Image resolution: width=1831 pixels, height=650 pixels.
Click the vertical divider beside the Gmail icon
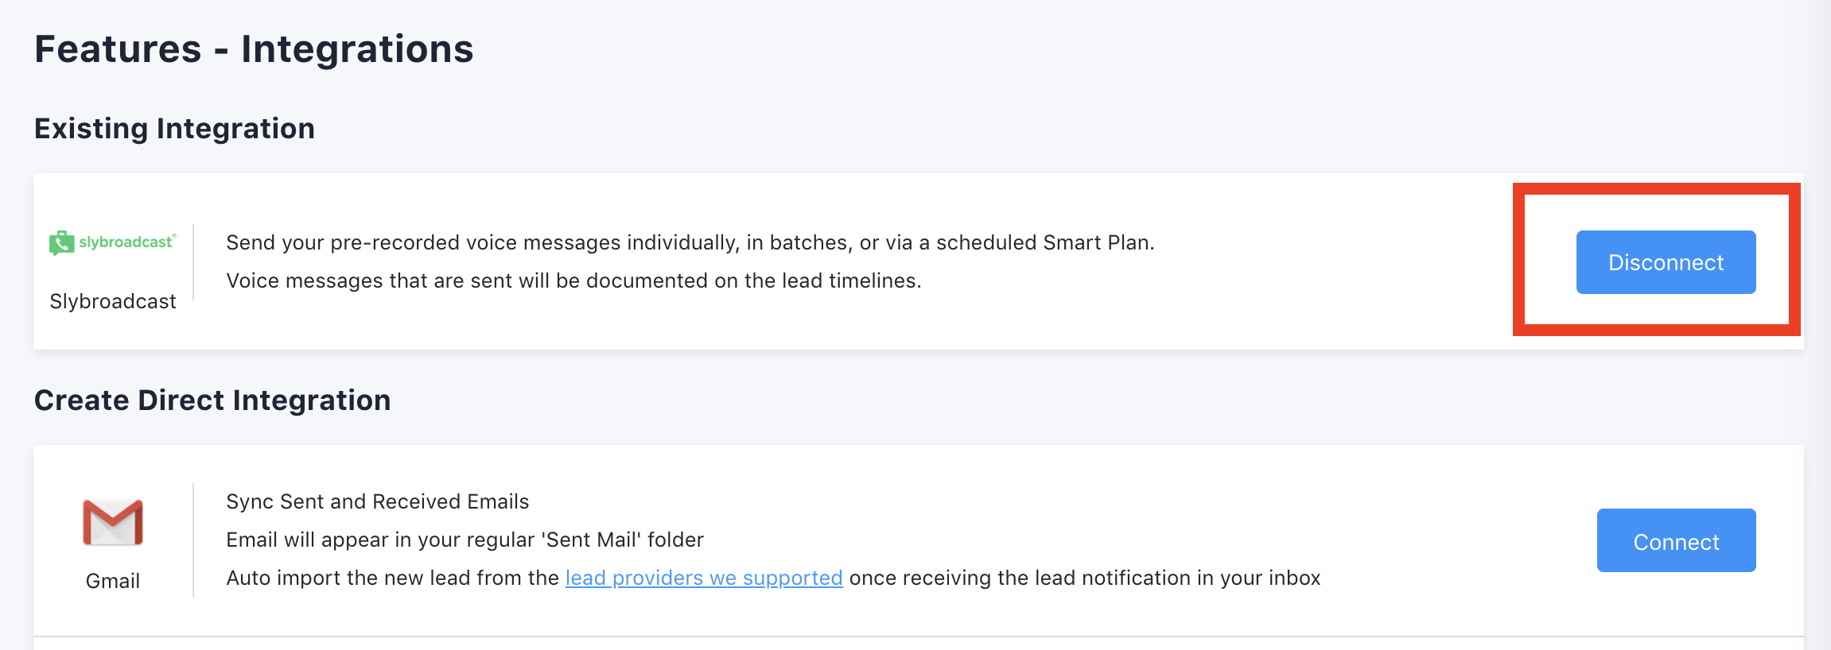click(x=193, y=540)
